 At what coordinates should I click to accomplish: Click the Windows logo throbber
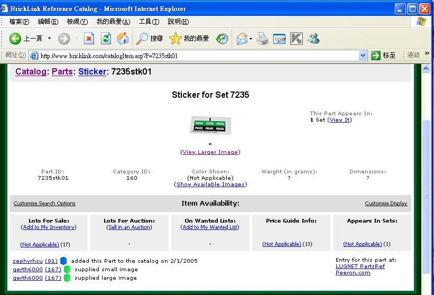pyautogui.click(x=421, y=21)
